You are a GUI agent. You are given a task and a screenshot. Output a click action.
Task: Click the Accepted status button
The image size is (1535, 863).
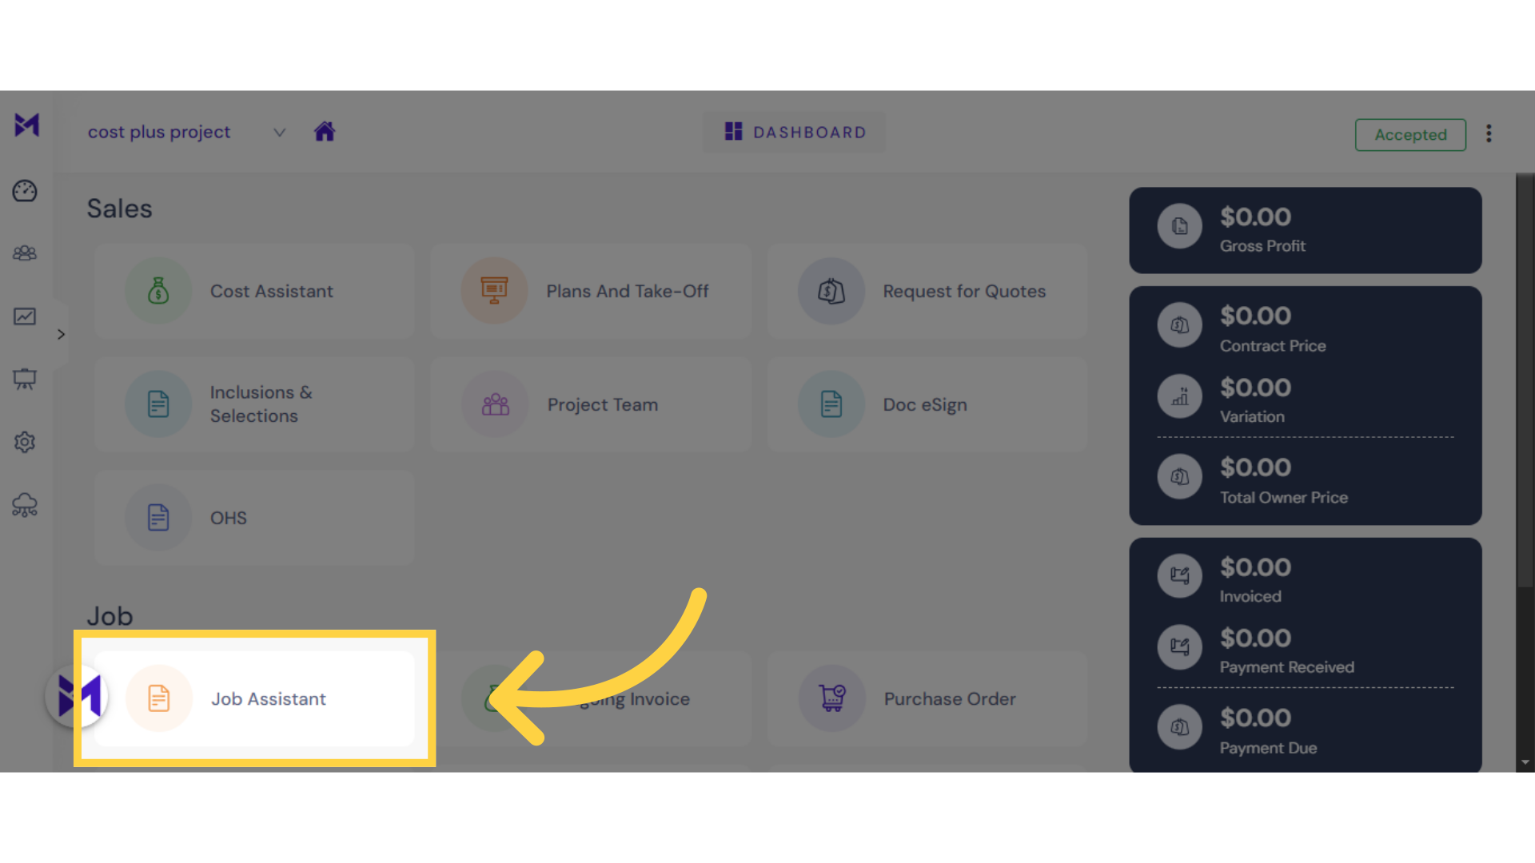coord(1409,133)
